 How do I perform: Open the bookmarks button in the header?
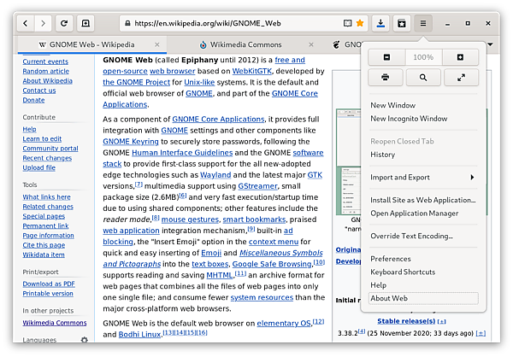click(x=402, y=23)
